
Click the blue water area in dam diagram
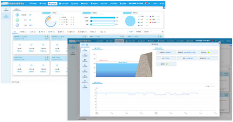(x=116, y=70)
